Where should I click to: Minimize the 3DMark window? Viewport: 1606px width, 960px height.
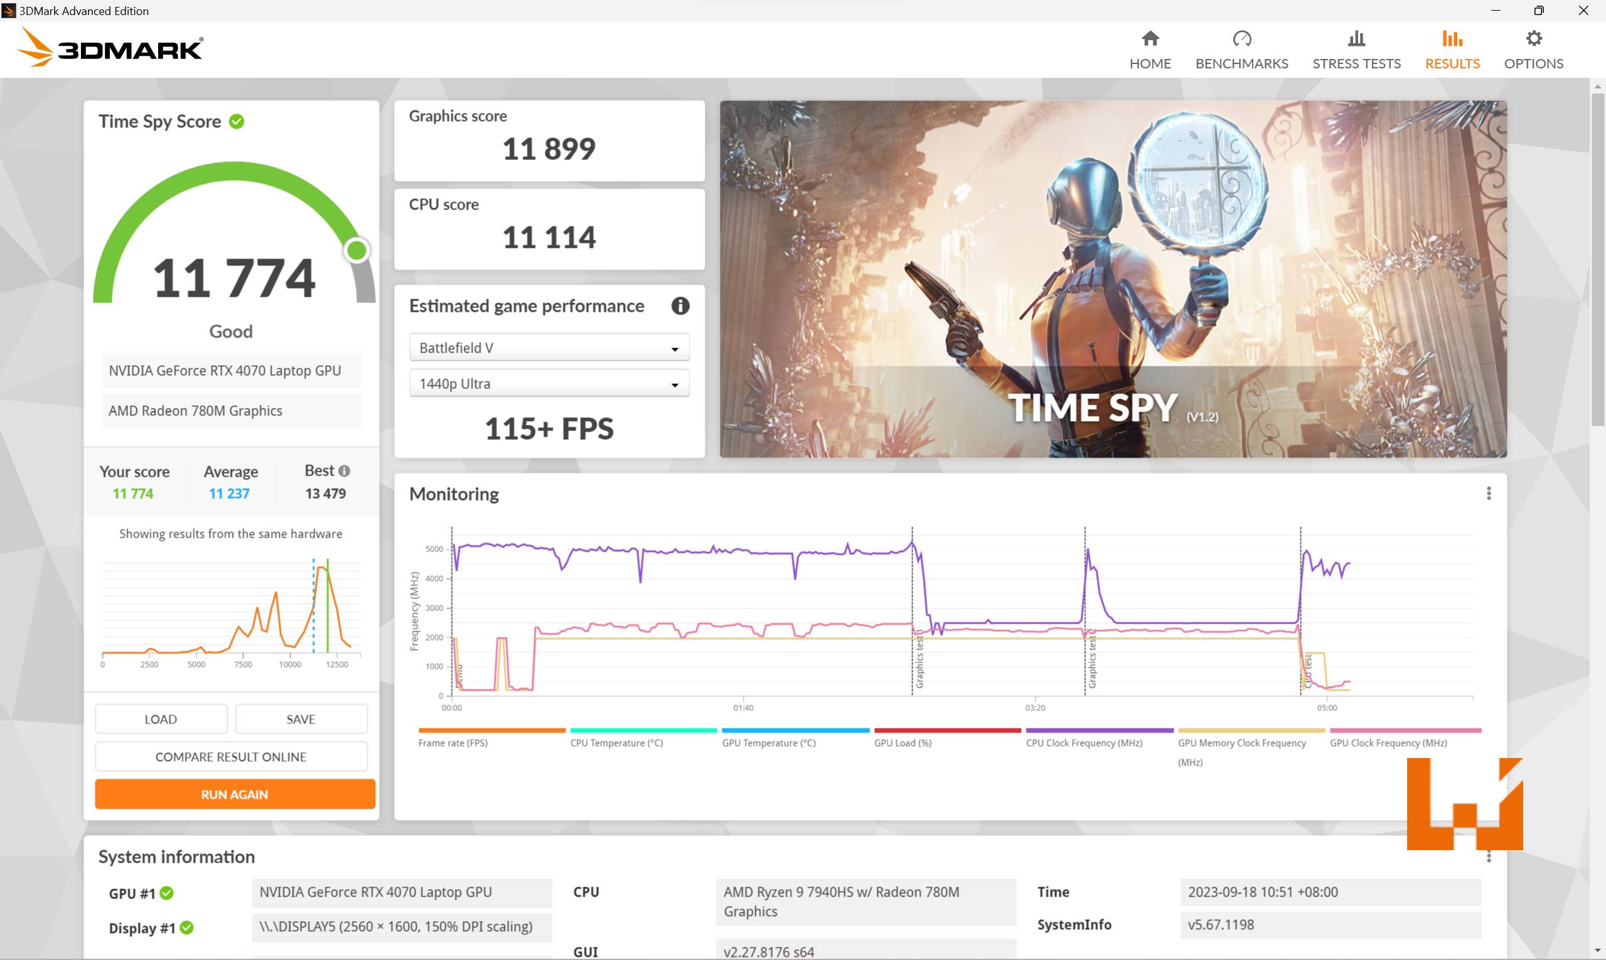pyautogui.click(x=1496, y=10)
